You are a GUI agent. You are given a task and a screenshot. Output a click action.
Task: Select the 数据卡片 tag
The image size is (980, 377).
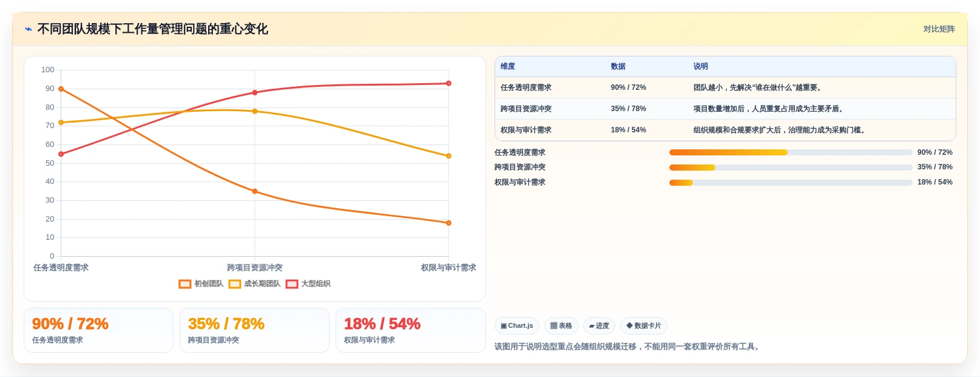coord(644,326)
